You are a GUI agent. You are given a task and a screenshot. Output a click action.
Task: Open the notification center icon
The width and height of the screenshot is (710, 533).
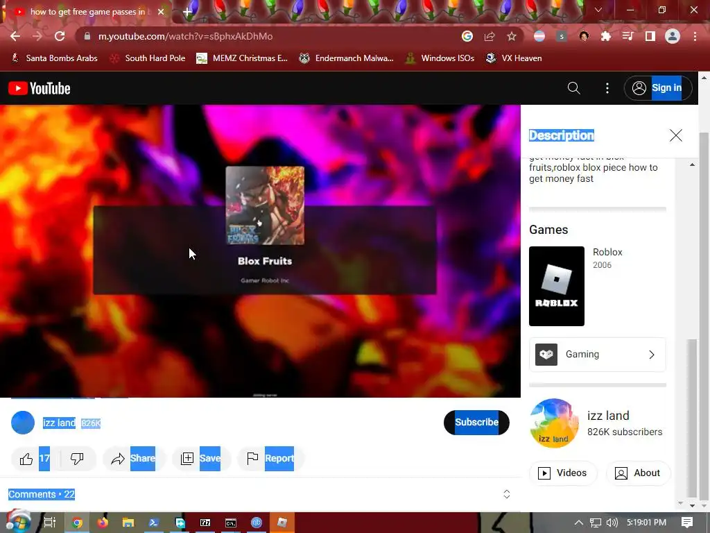coord(687,523)
